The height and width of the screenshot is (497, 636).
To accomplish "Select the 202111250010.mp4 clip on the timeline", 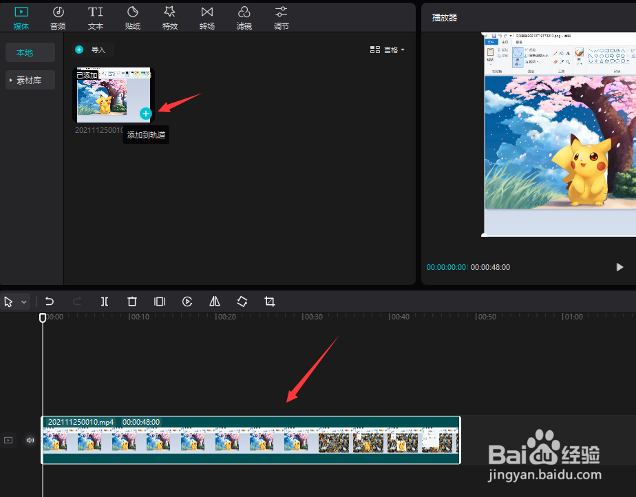I will click(251, 440).
